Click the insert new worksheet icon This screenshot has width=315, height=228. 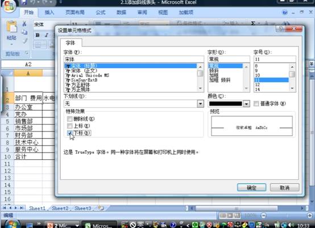coord(101,208)
